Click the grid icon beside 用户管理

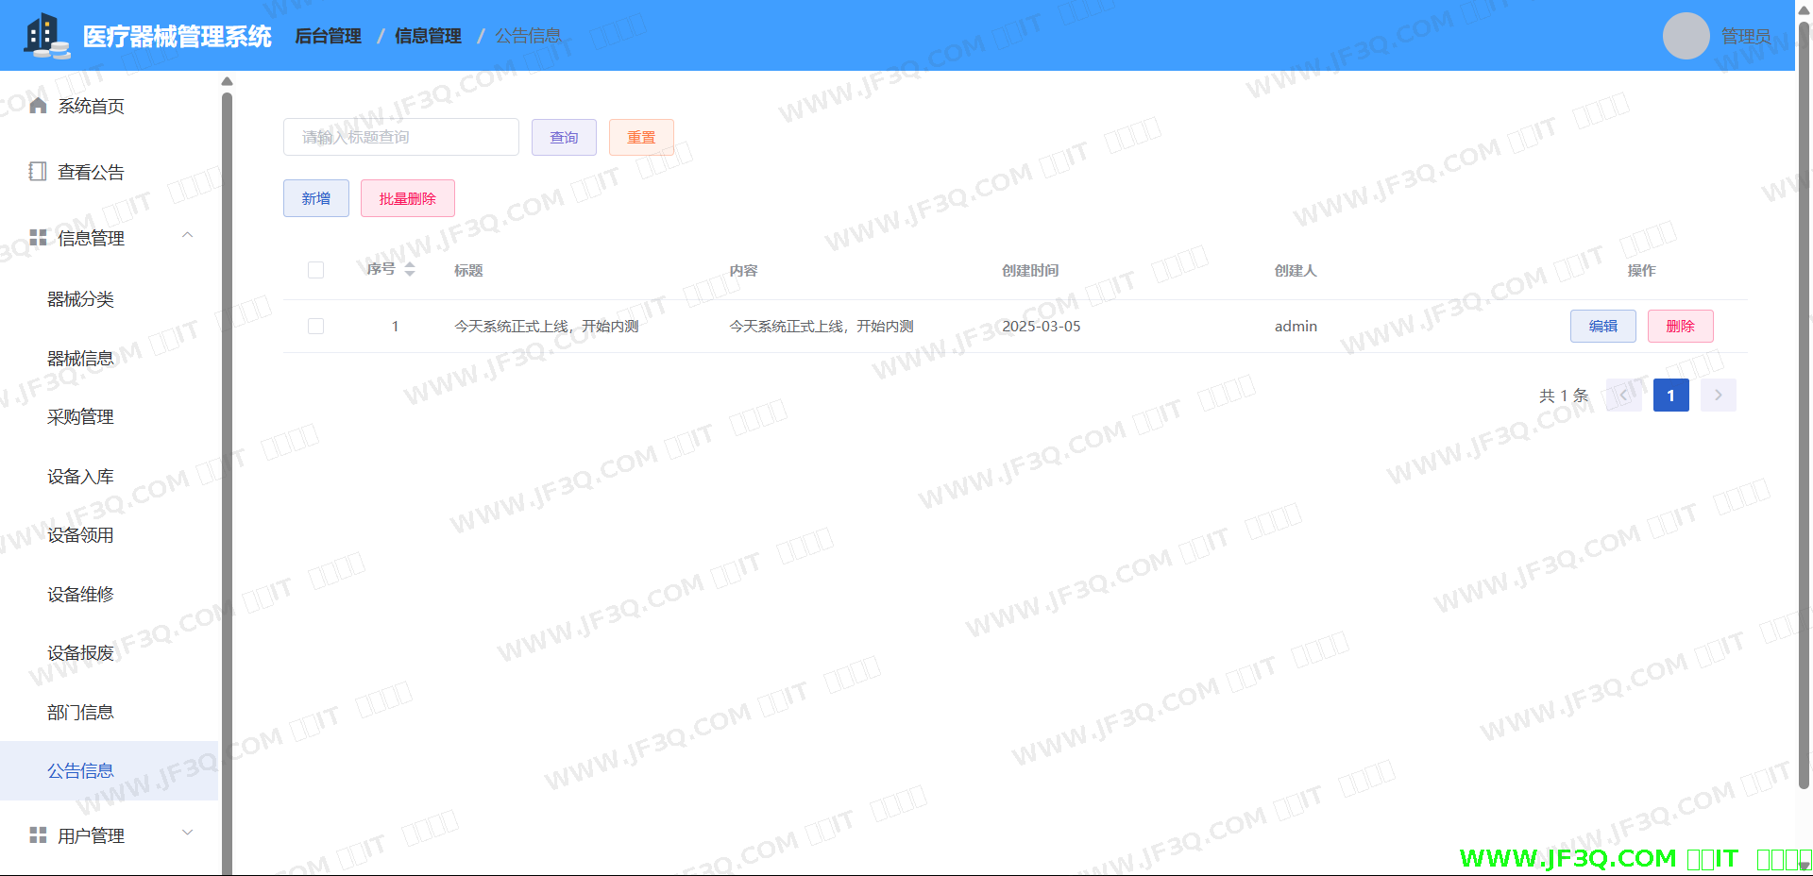pyautogui.click(x=38, y=835)
